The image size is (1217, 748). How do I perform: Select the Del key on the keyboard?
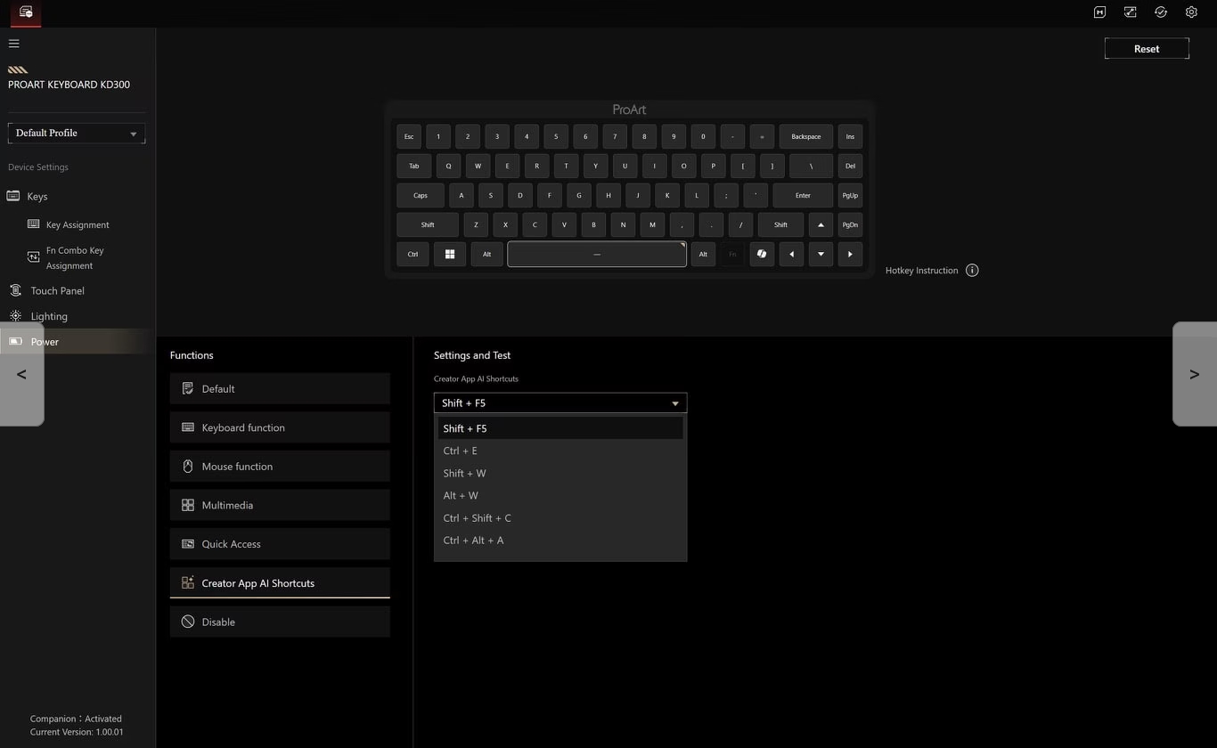click(x=850, y=167)
